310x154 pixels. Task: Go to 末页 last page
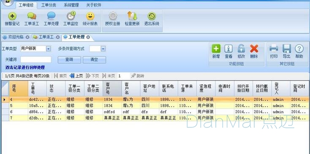pyautogui.click(x=109, y=76)
